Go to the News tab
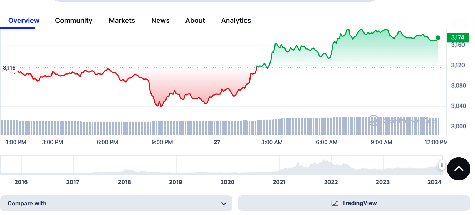The image size is (475, 215). point(160,20)
